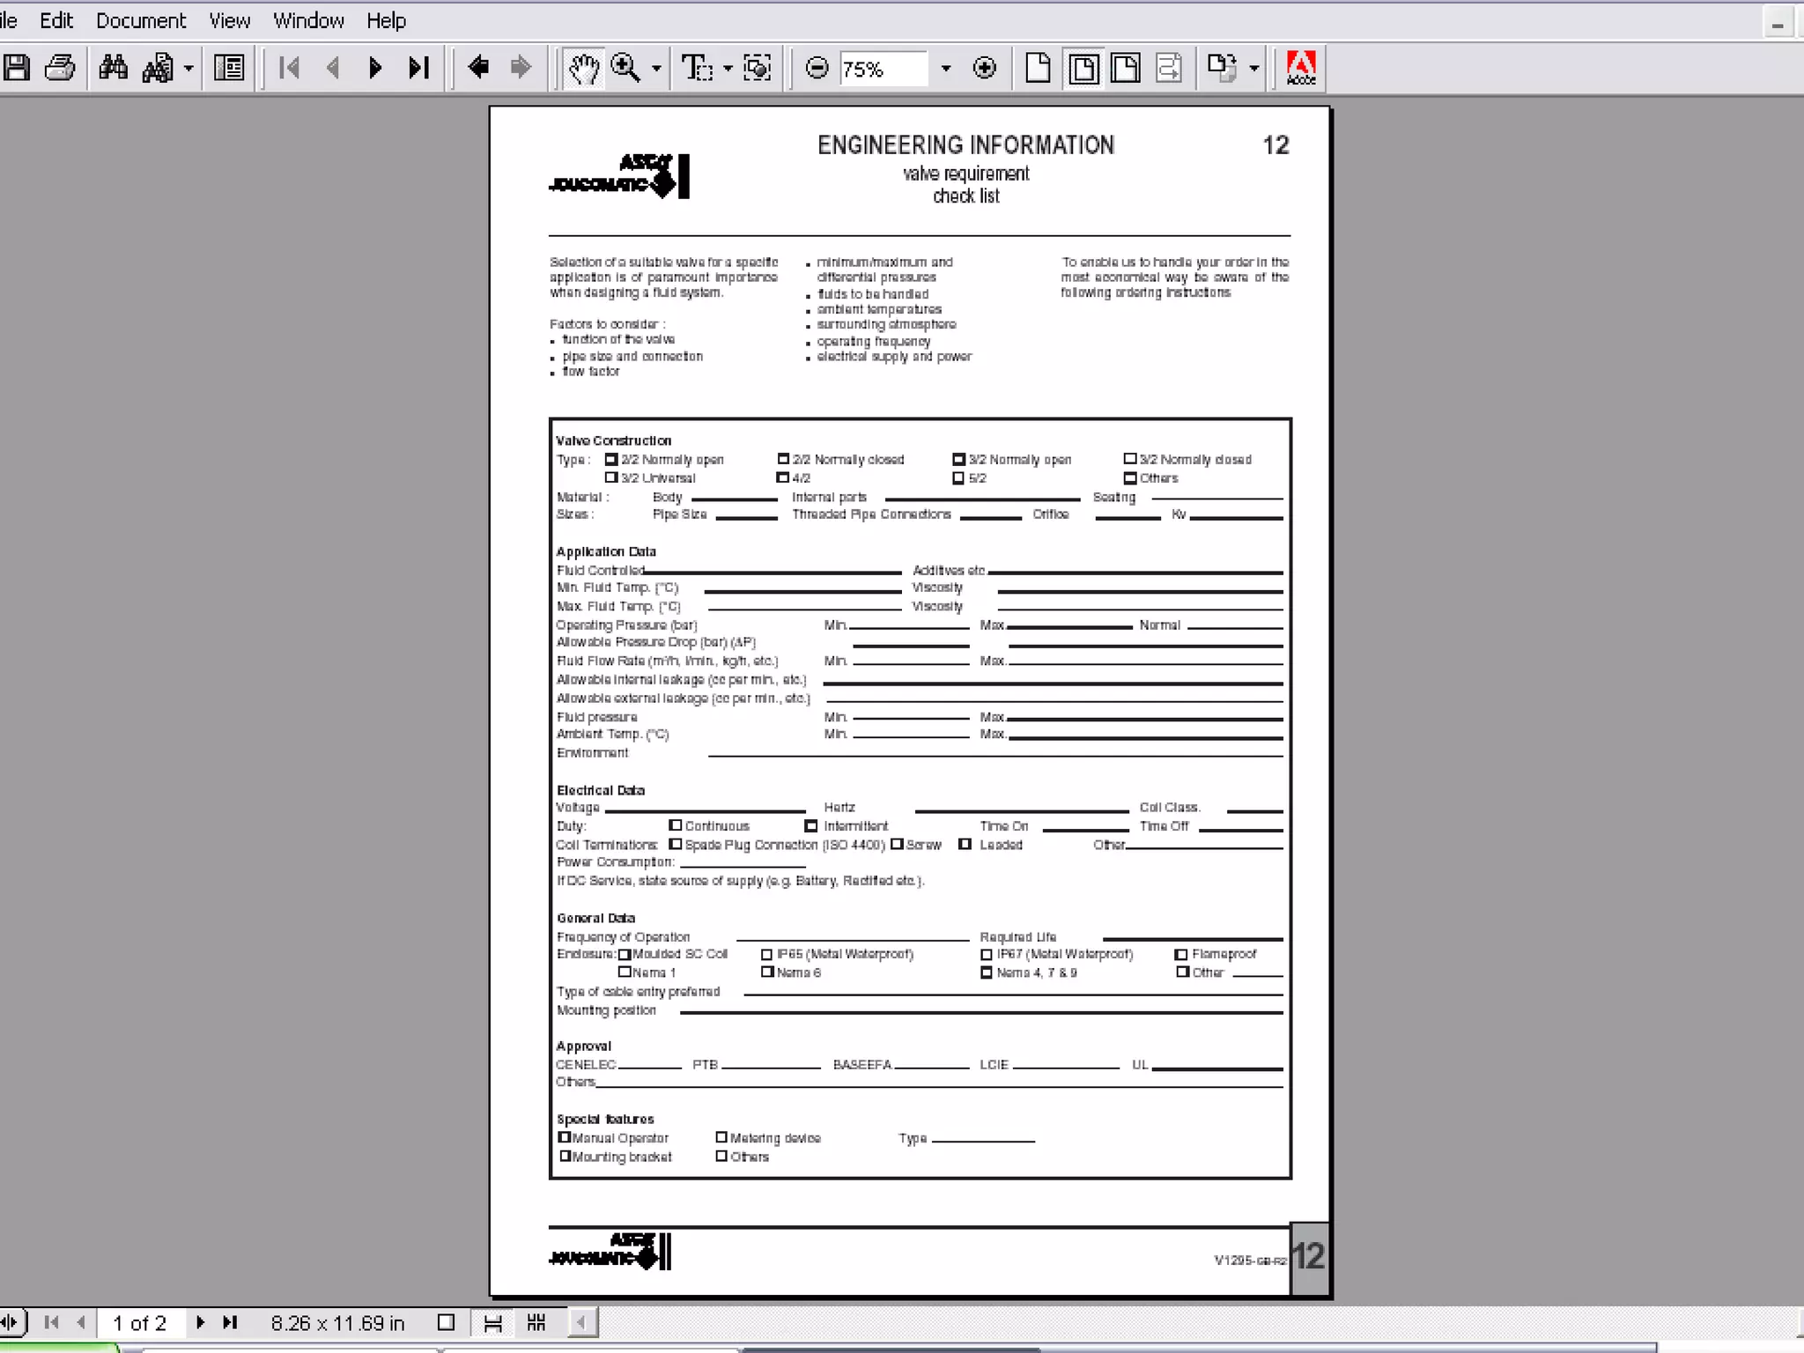Click the zoom out minus button
The height and width of the screenshot is (1353, 1804).
click(x=817, y=68)
